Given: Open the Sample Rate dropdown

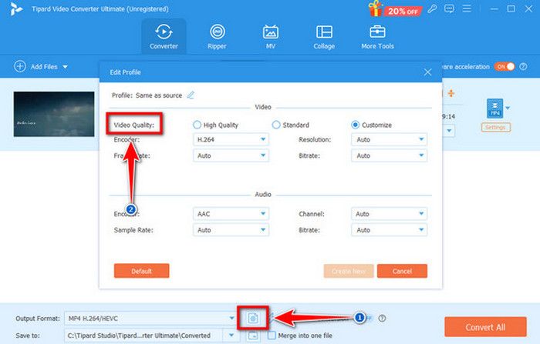Looking at the screenshot, I should coord(231,230).
